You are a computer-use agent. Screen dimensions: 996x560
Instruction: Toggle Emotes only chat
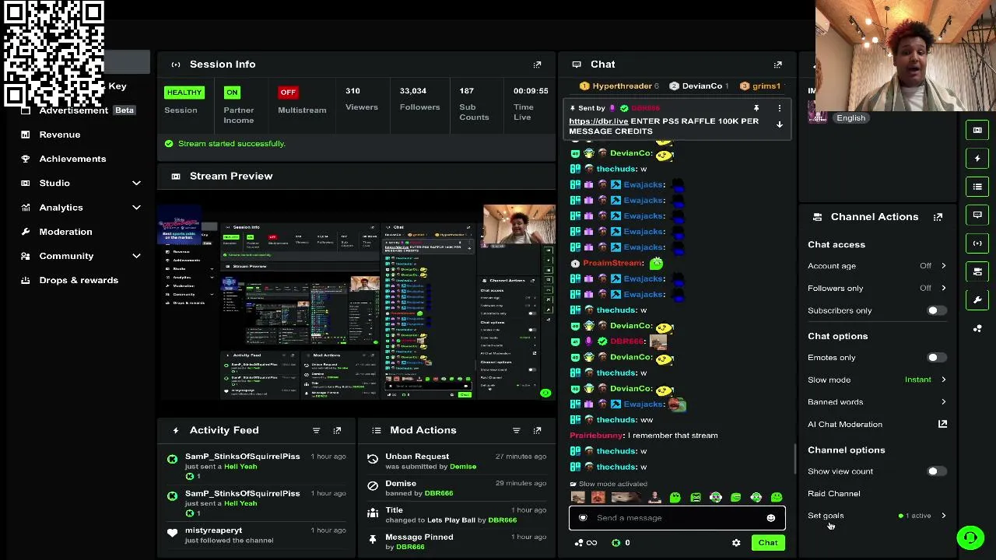pos(936,358)
